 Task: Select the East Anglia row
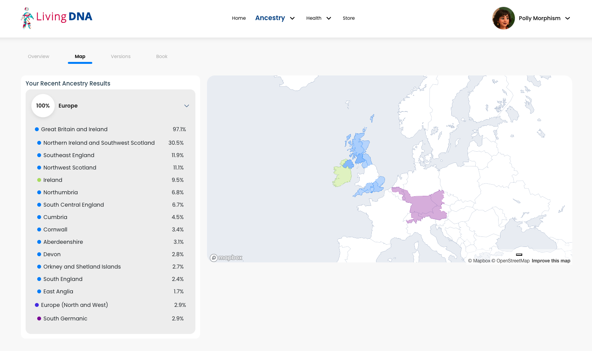[110, 291]
